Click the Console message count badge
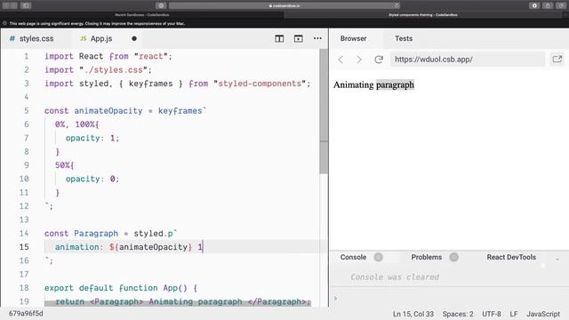The height and width of the screenshot is (320, 569). click(x=378, y=257)
